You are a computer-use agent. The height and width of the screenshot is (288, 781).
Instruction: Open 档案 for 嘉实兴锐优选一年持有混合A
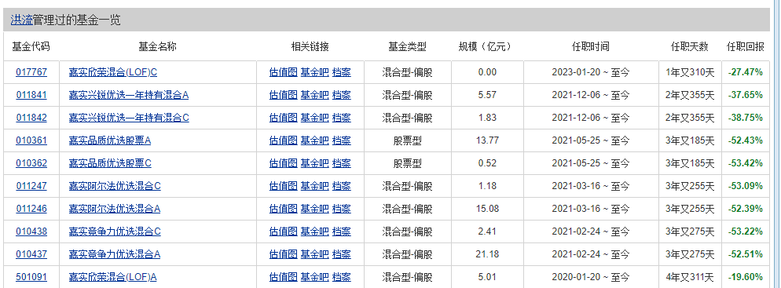point(342,95)
